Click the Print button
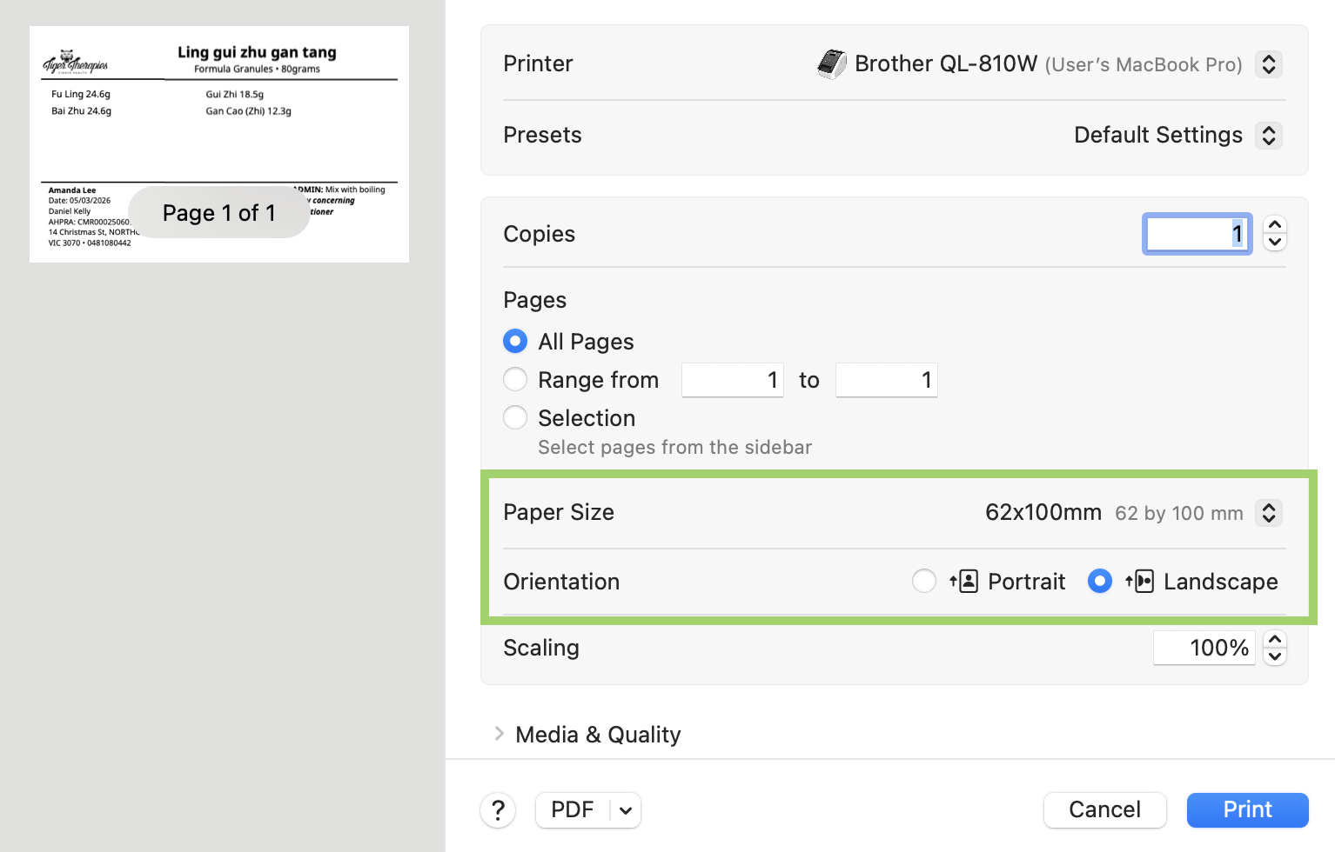1335x852 pixels. [1247, 809]
